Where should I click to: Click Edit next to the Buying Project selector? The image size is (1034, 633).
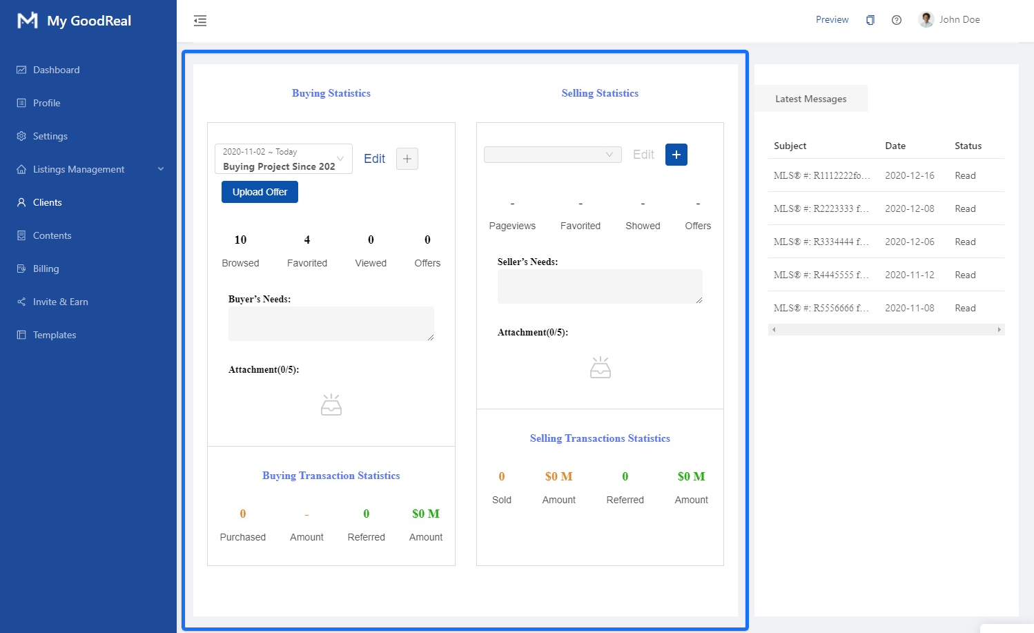click(x=374, y=159)
